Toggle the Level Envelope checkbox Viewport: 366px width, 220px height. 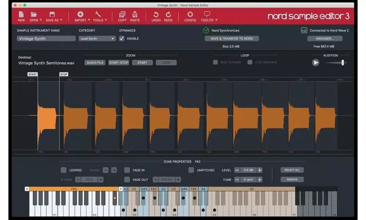click(250, 62)
